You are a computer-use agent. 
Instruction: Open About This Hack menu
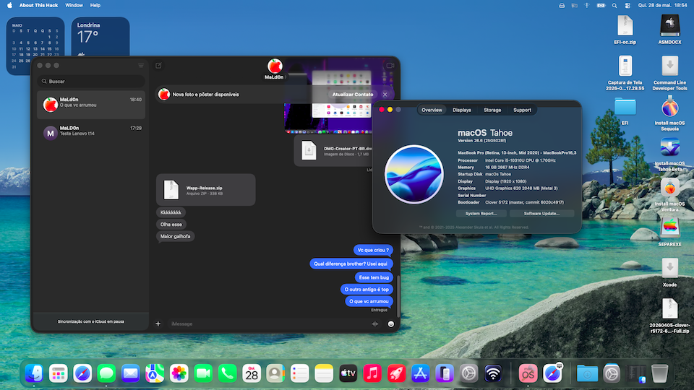click(x=38, y=5)
